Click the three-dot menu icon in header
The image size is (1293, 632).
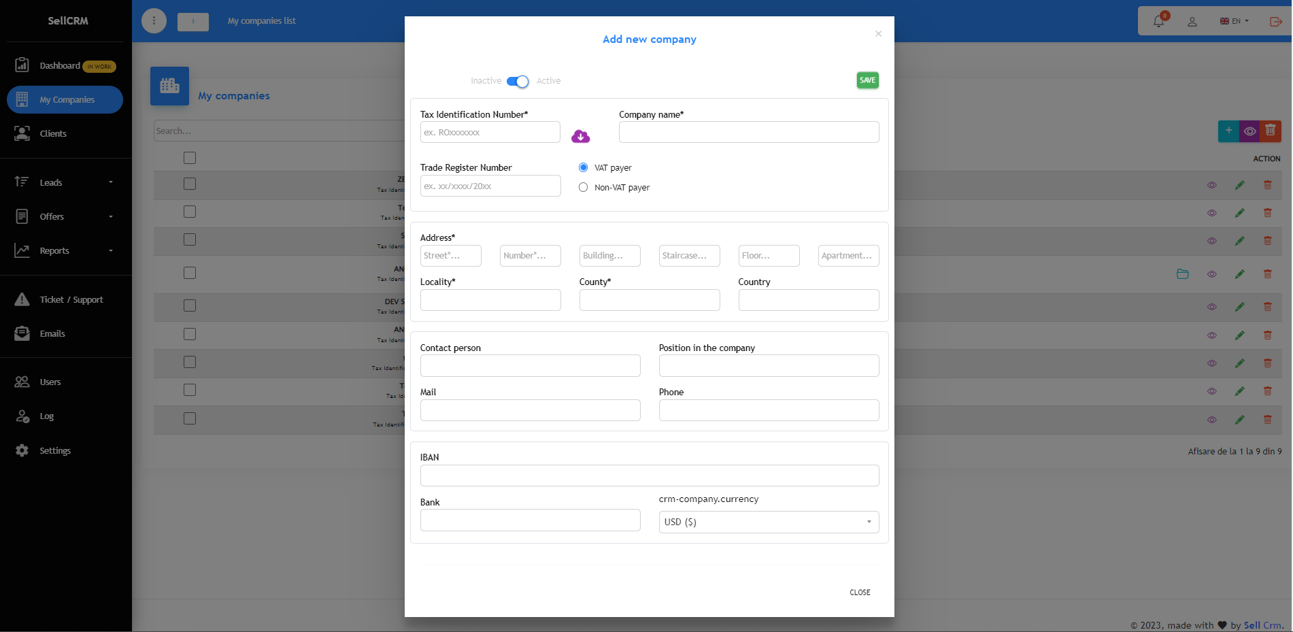coord(154,20)
